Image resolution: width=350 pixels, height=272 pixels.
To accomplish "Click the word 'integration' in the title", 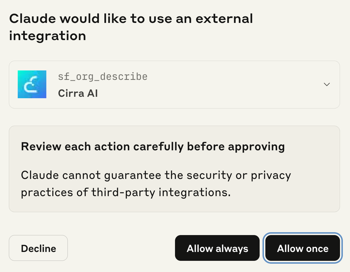I will point(47,36).
